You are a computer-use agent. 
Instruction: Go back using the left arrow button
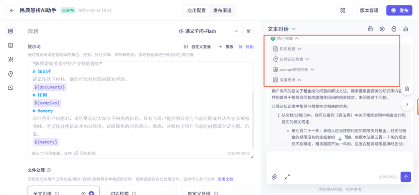click(x=12, y=11)
